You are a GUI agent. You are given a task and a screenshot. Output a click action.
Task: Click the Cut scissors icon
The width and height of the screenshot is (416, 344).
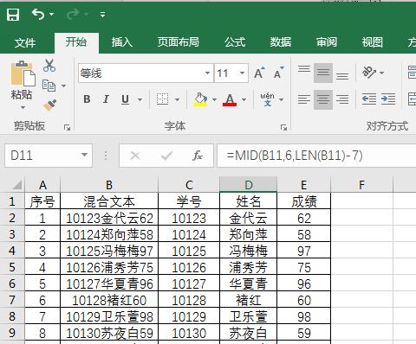tap(49, 66)
